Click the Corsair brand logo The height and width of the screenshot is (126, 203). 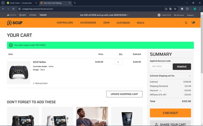point(11,15)
